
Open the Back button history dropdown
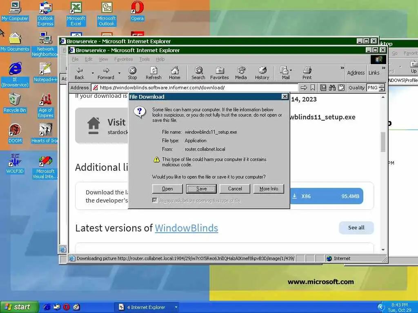point(93,73)
